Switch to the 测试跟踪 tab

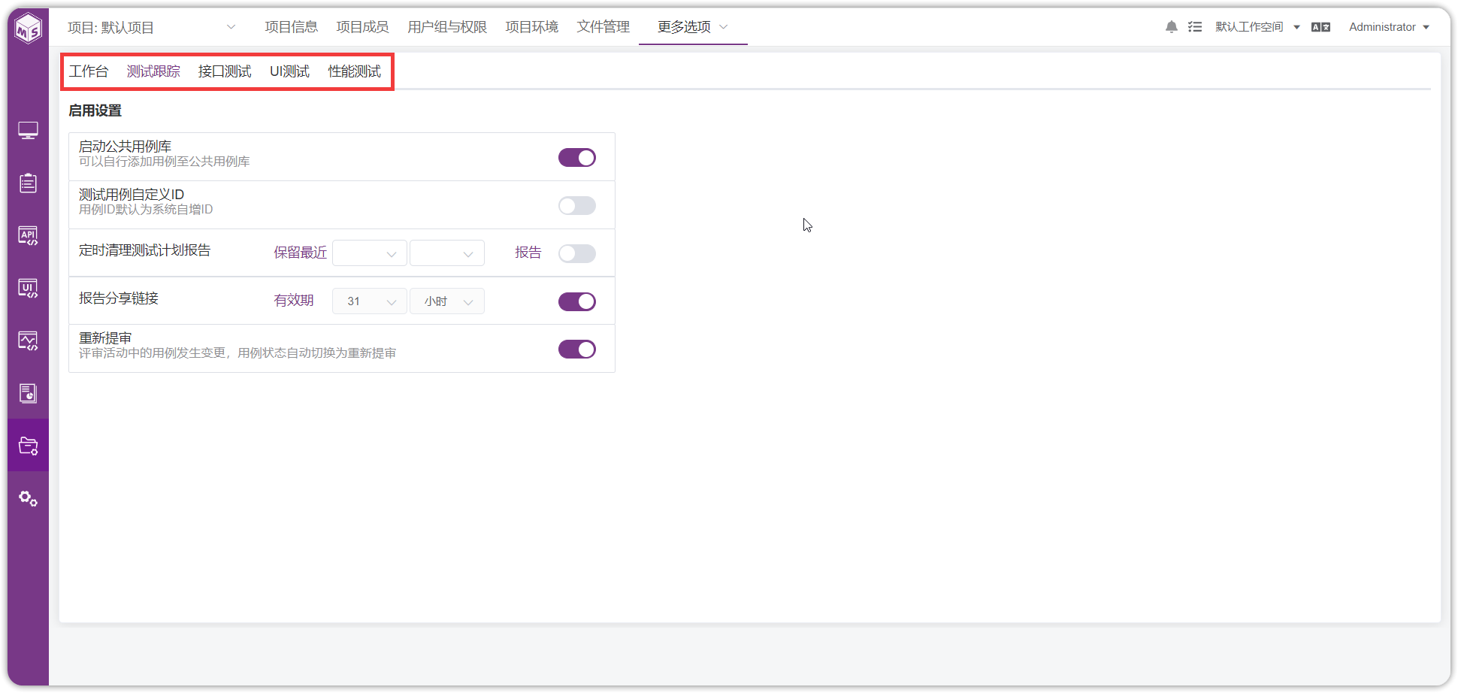click(x=153, y=71)
